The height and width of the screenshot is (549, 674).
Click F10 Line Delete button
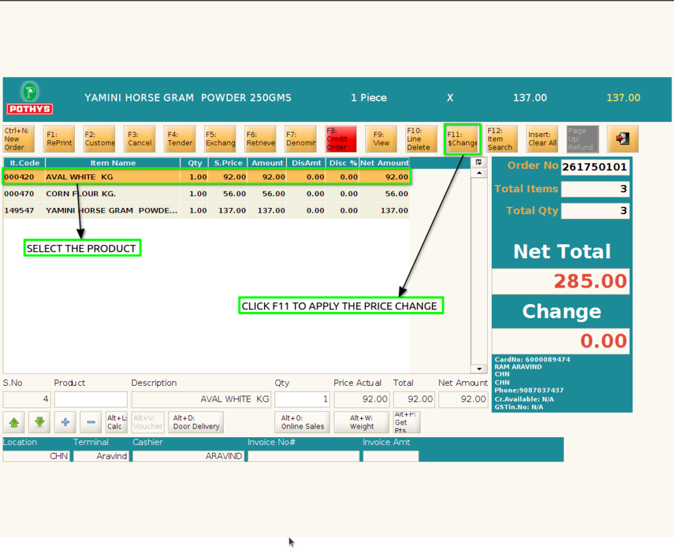tap(421, 139)
